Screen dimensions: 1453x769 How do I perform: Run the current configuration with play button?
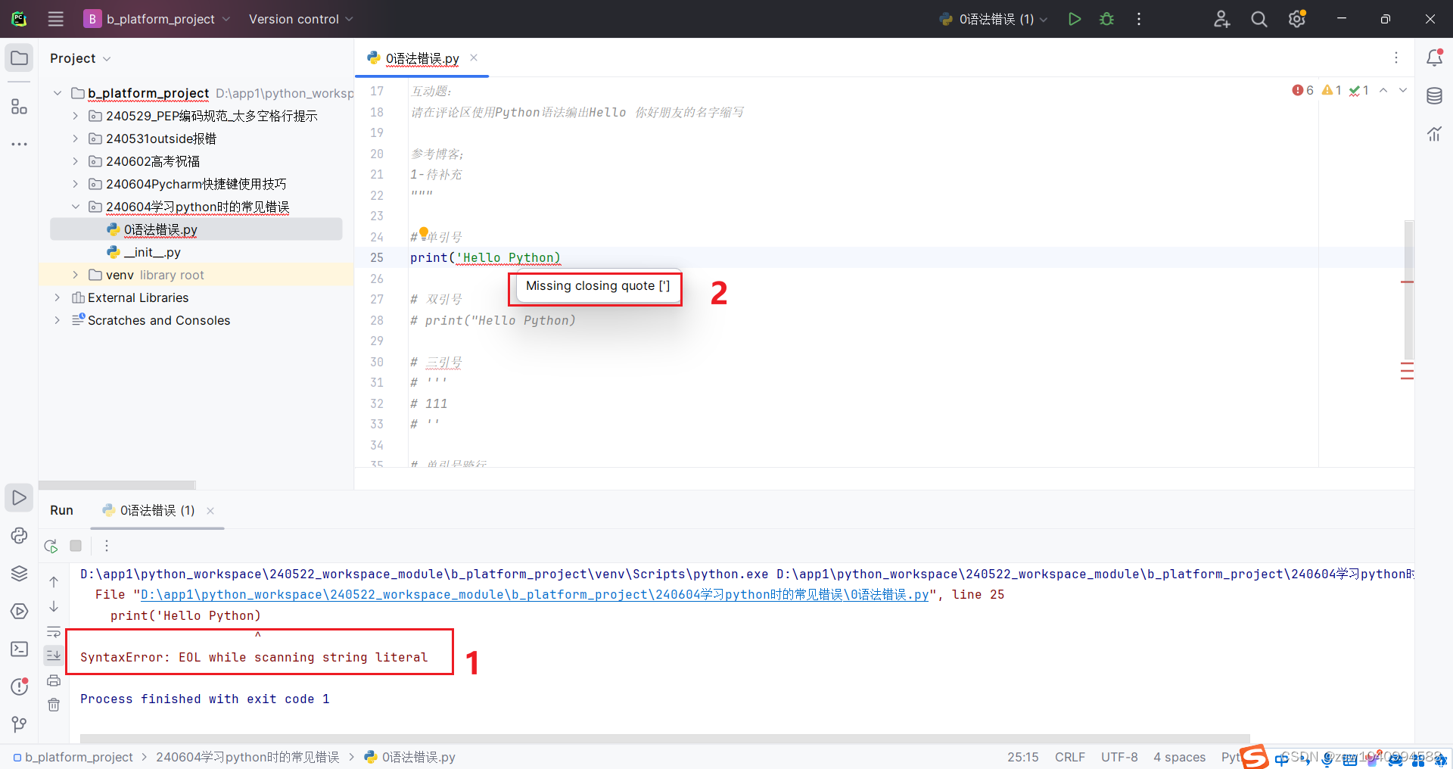pos(1074,19)
